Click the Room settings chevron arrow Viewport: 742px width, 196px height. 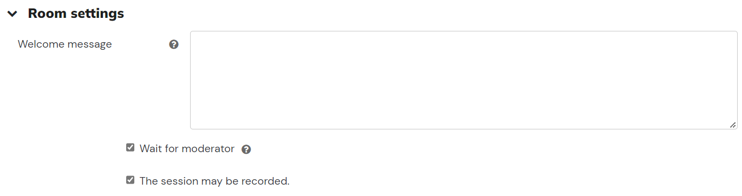tap(12, 14)
